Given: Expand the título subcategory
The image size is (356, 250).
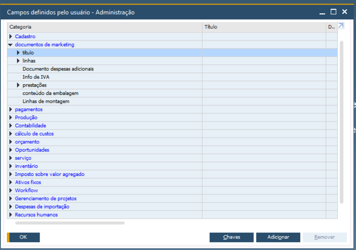Looking at the screenshot, I should [18, 53].
